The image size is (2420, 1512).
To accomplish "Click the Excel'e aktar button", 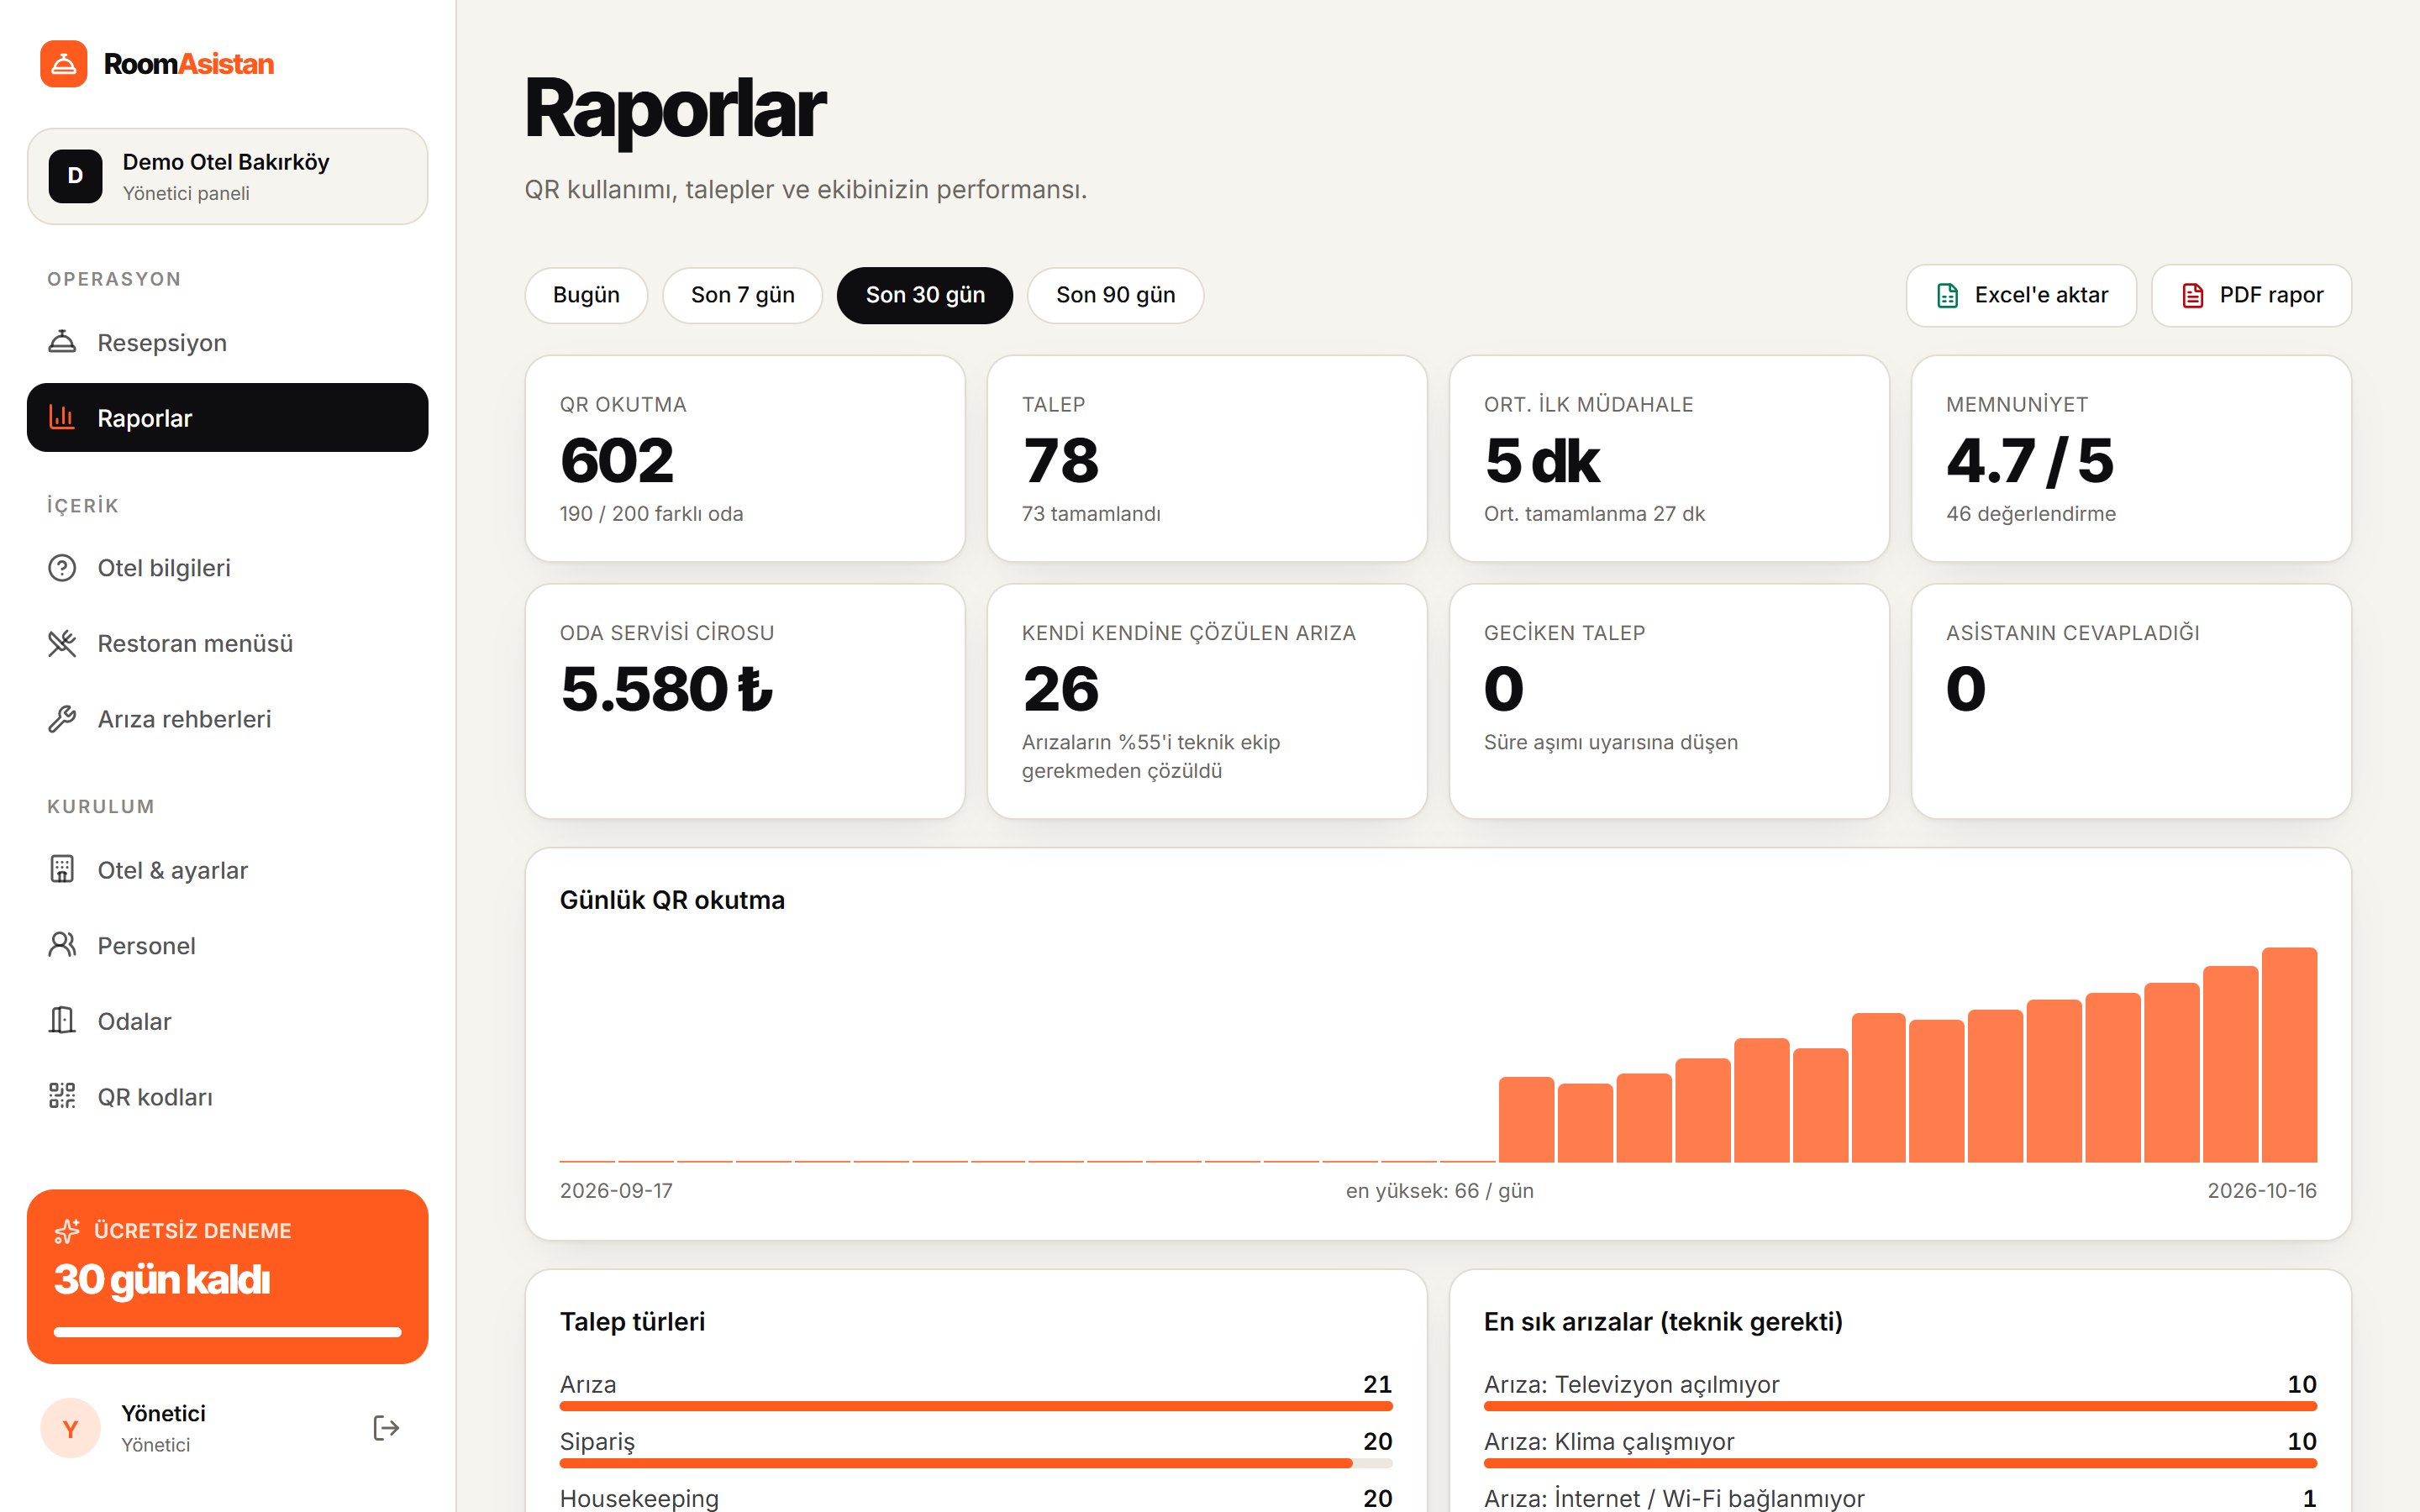I will pos(2021,295).
